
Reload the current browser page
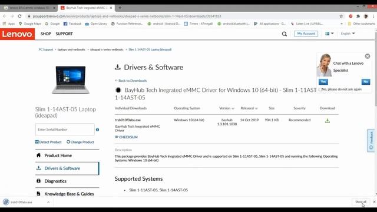(19, 16)
